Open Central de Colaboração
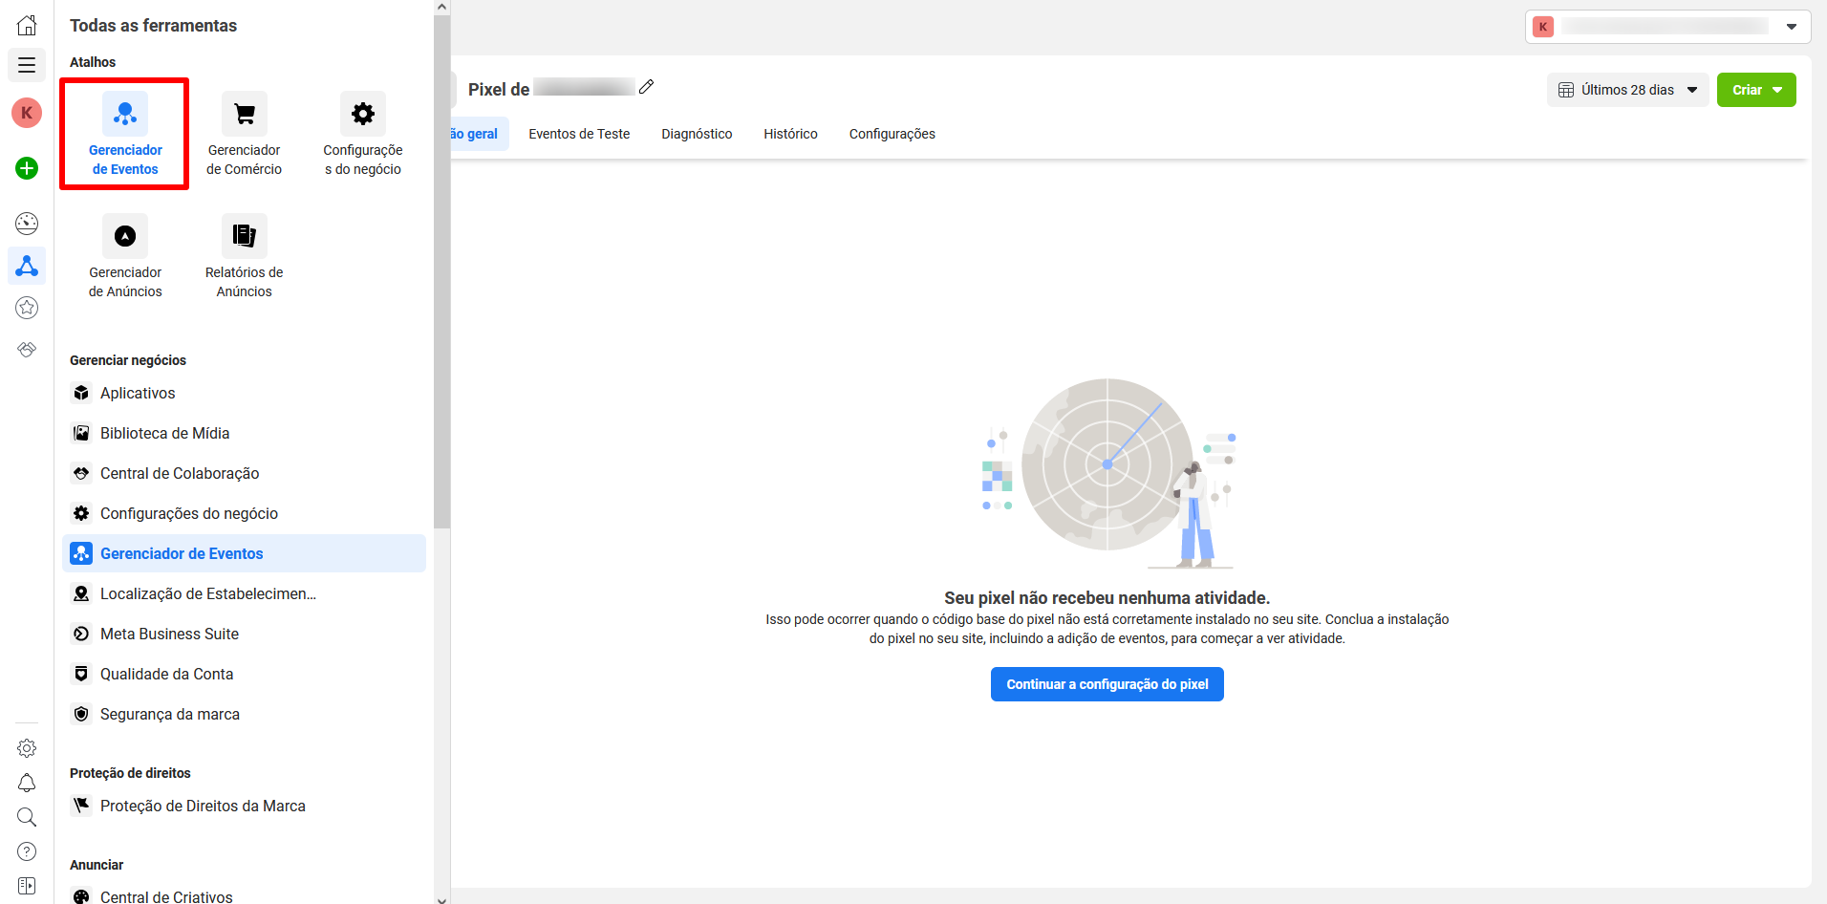Screen dimensions: 1827x904 (244, 473)
